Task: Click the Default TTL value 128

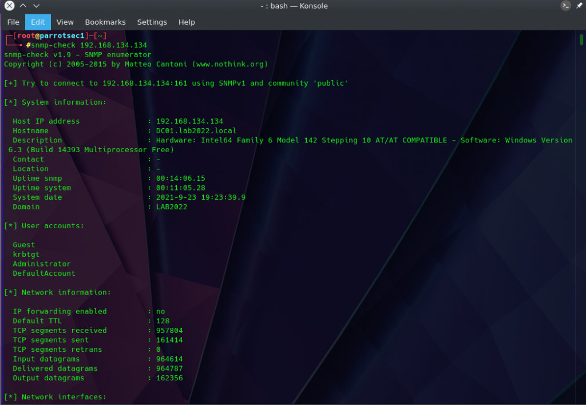Action: 163,321
